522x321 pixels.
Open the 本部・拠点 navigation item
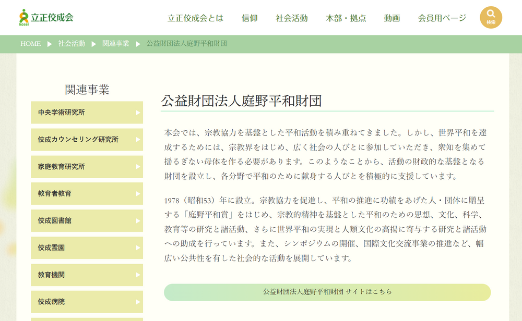click(346, 18)
